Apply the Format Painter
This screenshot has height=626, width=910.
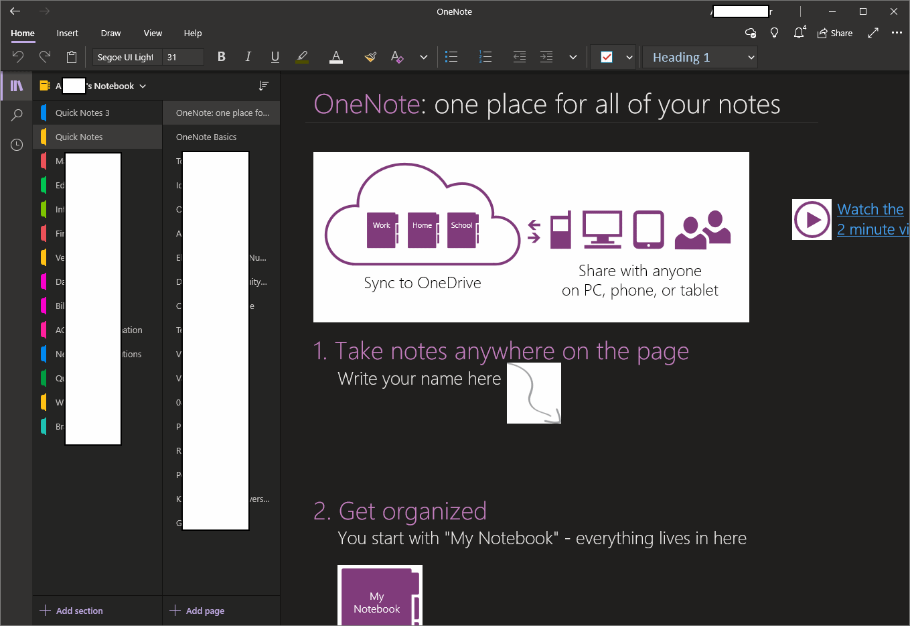coord(370,56)
